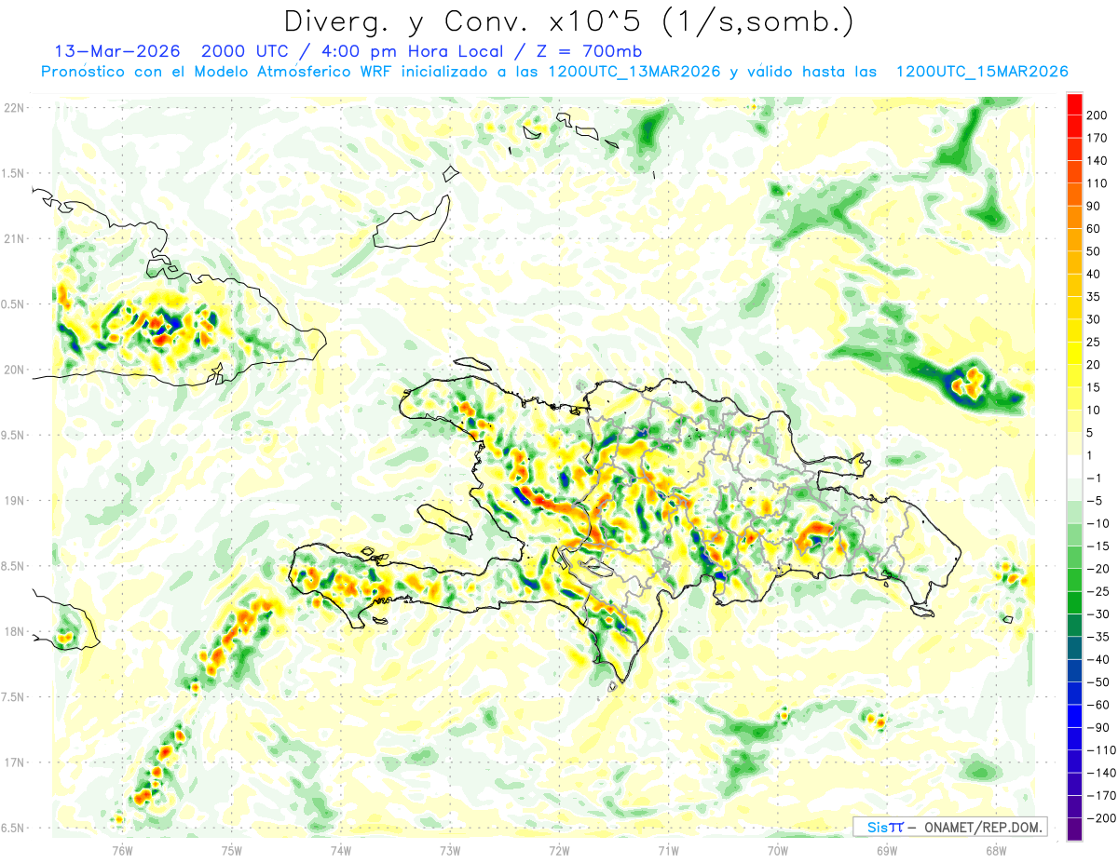Click the '-15' colorbar label
1118x863 pixels.
(1098, 546)
